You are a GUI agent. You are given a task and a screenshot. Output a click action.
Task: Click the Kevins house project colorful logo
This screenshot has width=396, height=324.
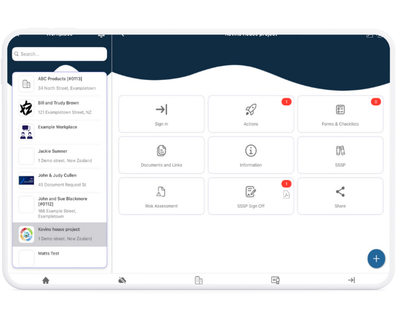26,234
